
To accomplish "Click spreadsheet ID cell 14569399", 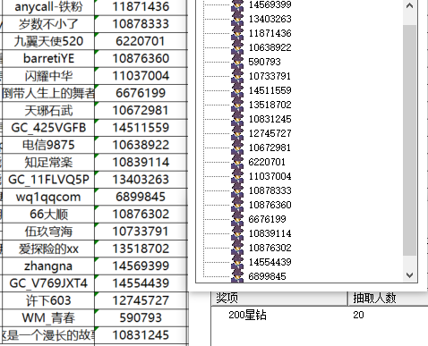I will click(141, 266).
